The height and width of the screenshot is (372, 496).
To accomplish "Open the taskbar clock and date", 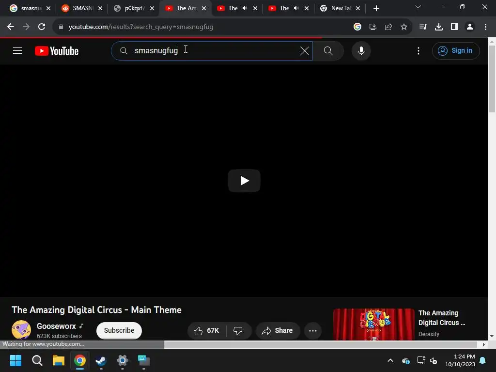I will [x=460, y=360].
